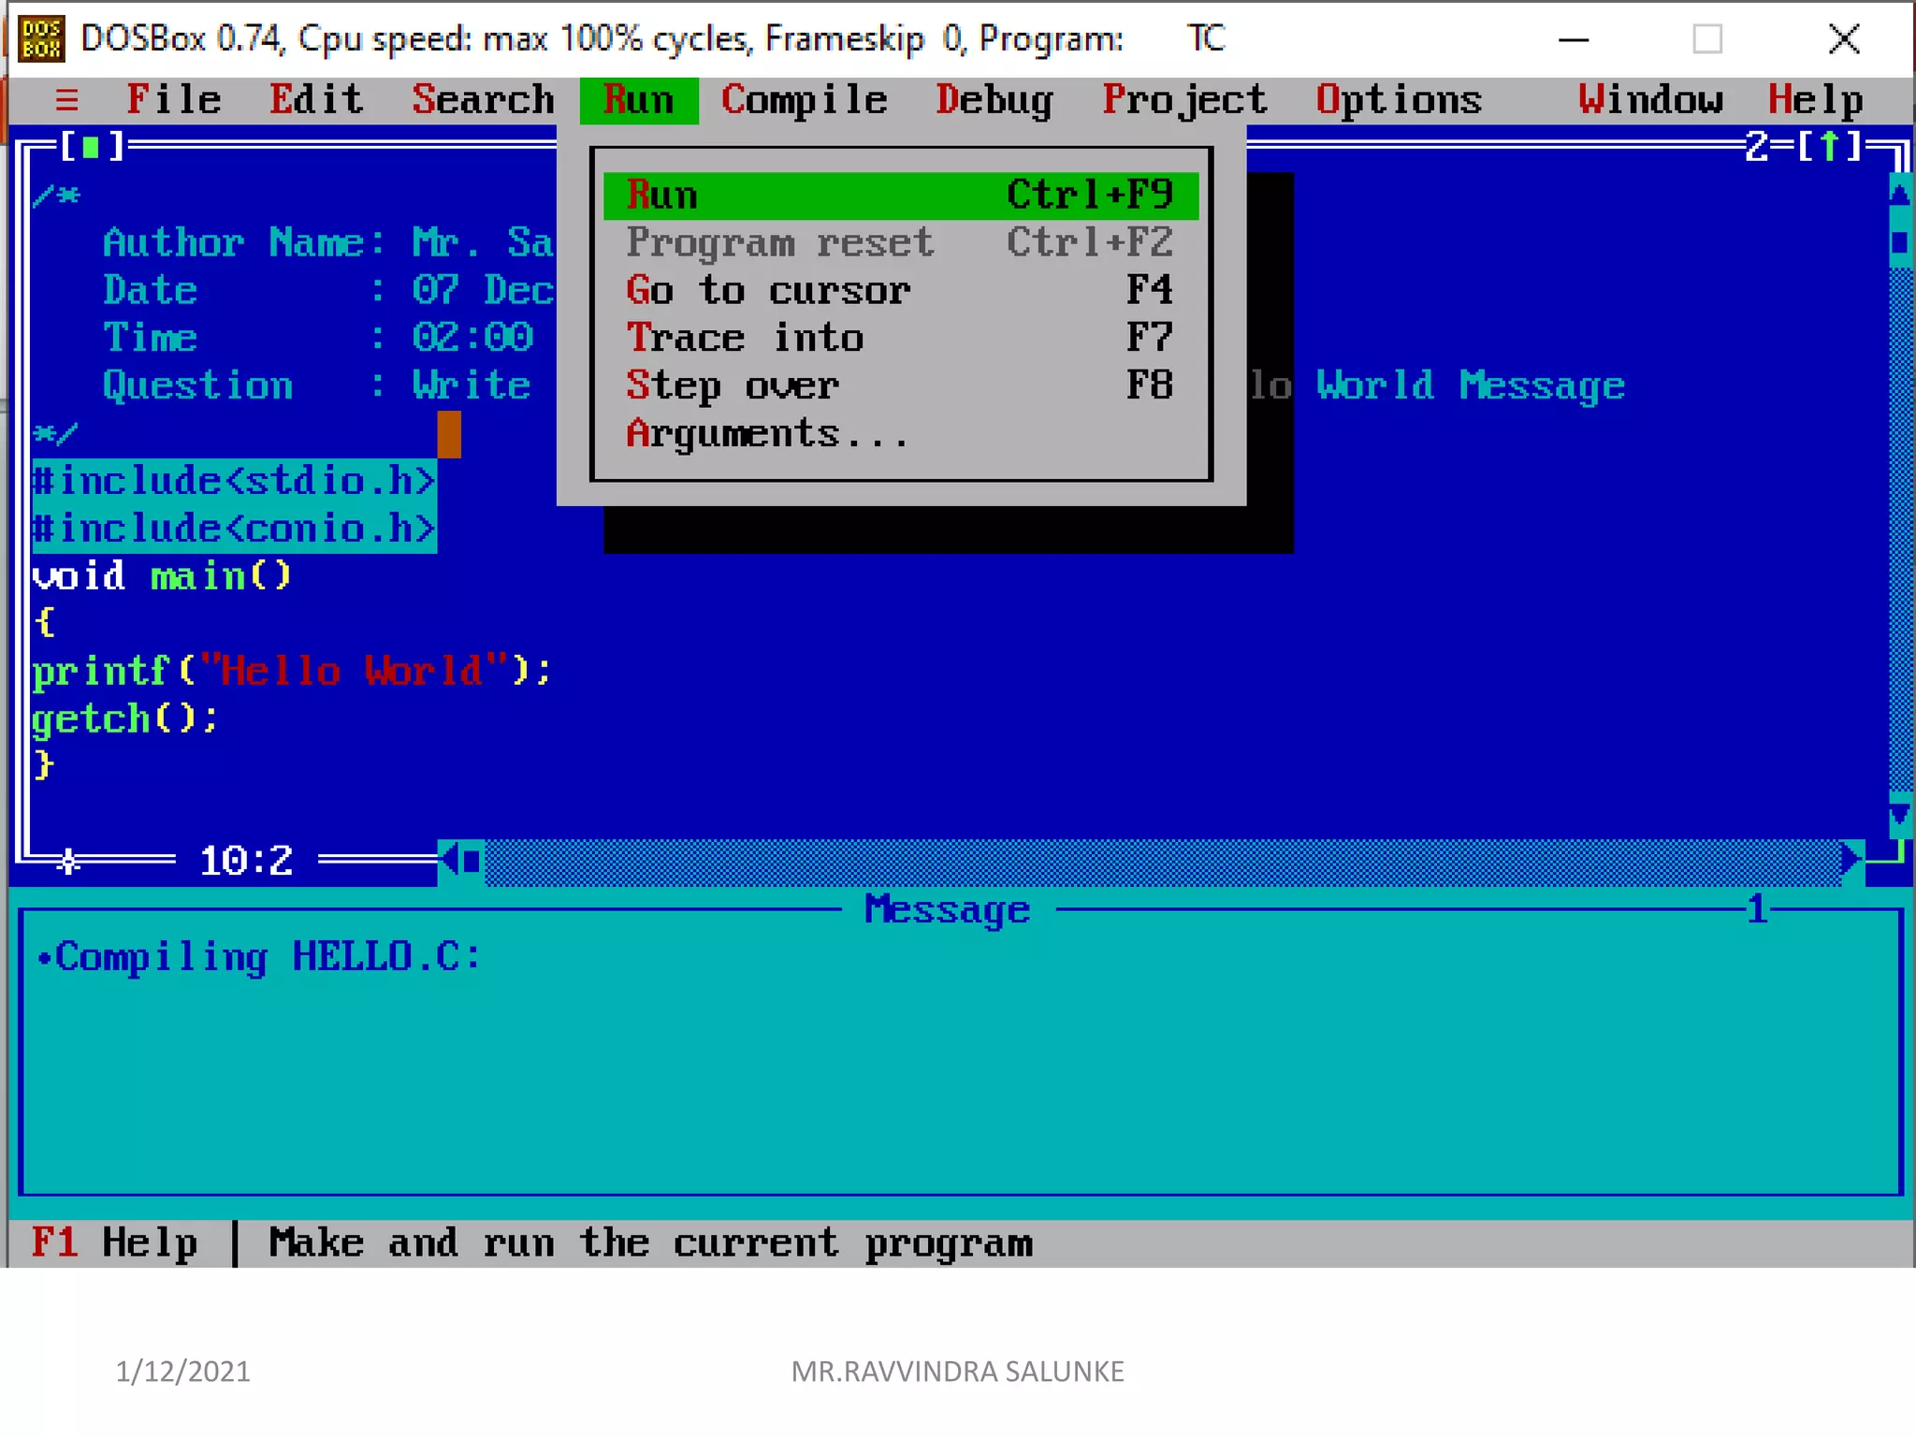
Task: Click the editor window zoom arrow
Action: (x=1829, y=147)
